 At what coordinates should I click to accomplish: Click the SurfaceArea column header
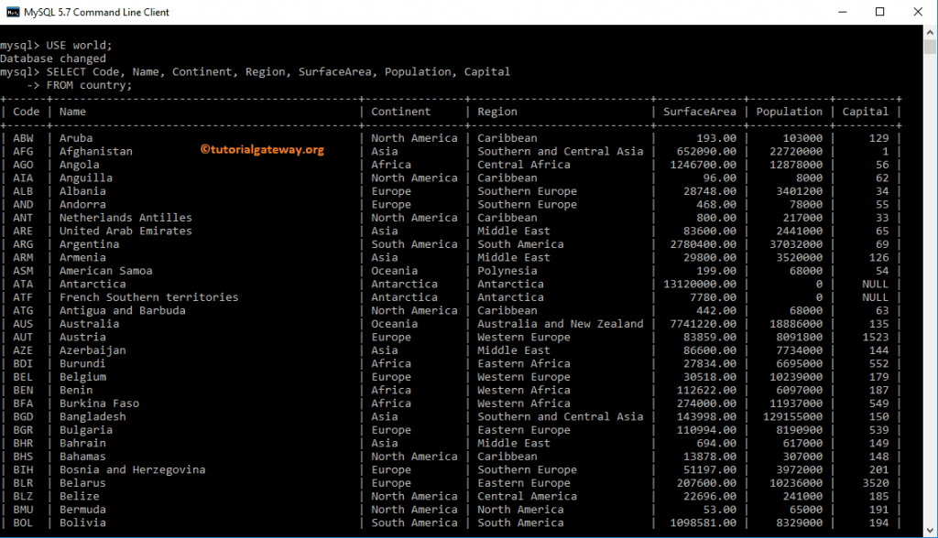click(700, 112)
